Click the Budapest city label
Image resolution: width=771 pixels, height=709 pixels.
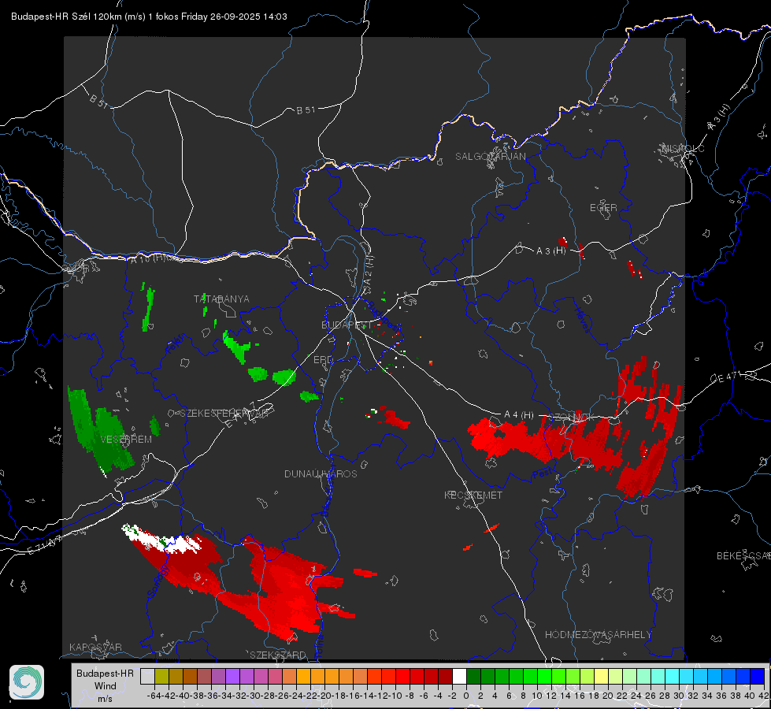pos(347,325)
